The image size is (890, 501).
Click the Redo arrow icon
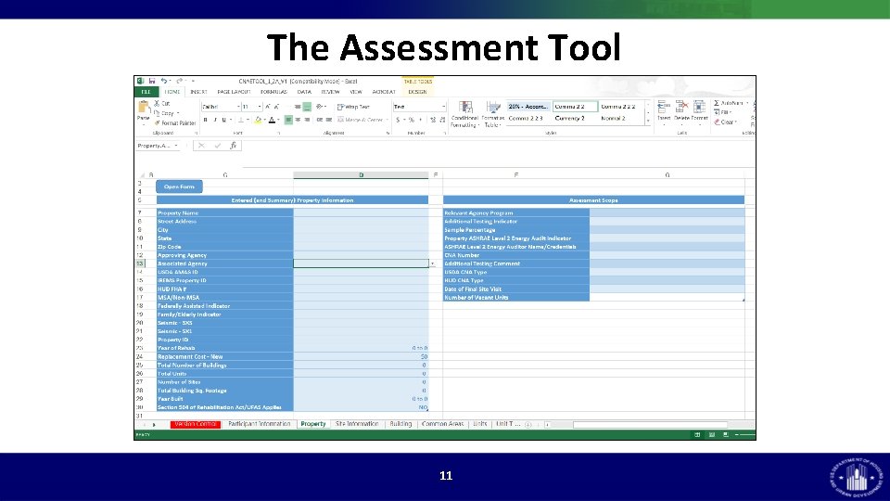(179, 82)
